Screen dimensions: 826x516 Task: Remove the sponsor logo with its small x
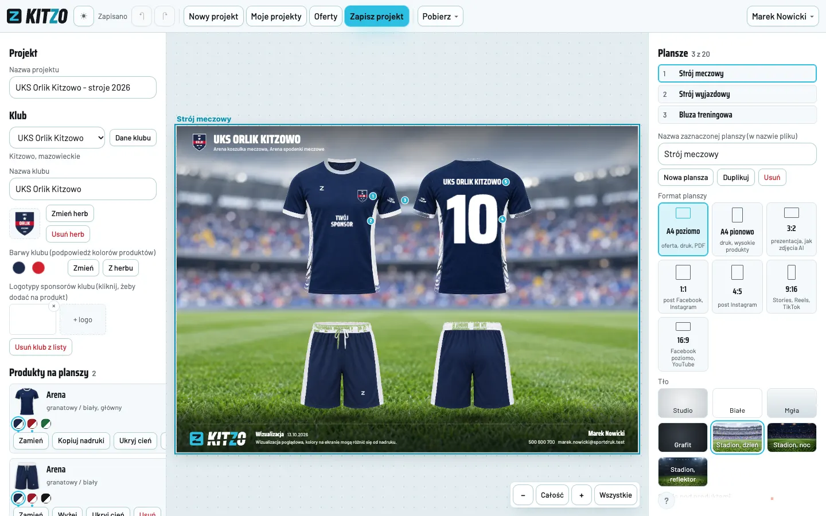coord(54,306)
